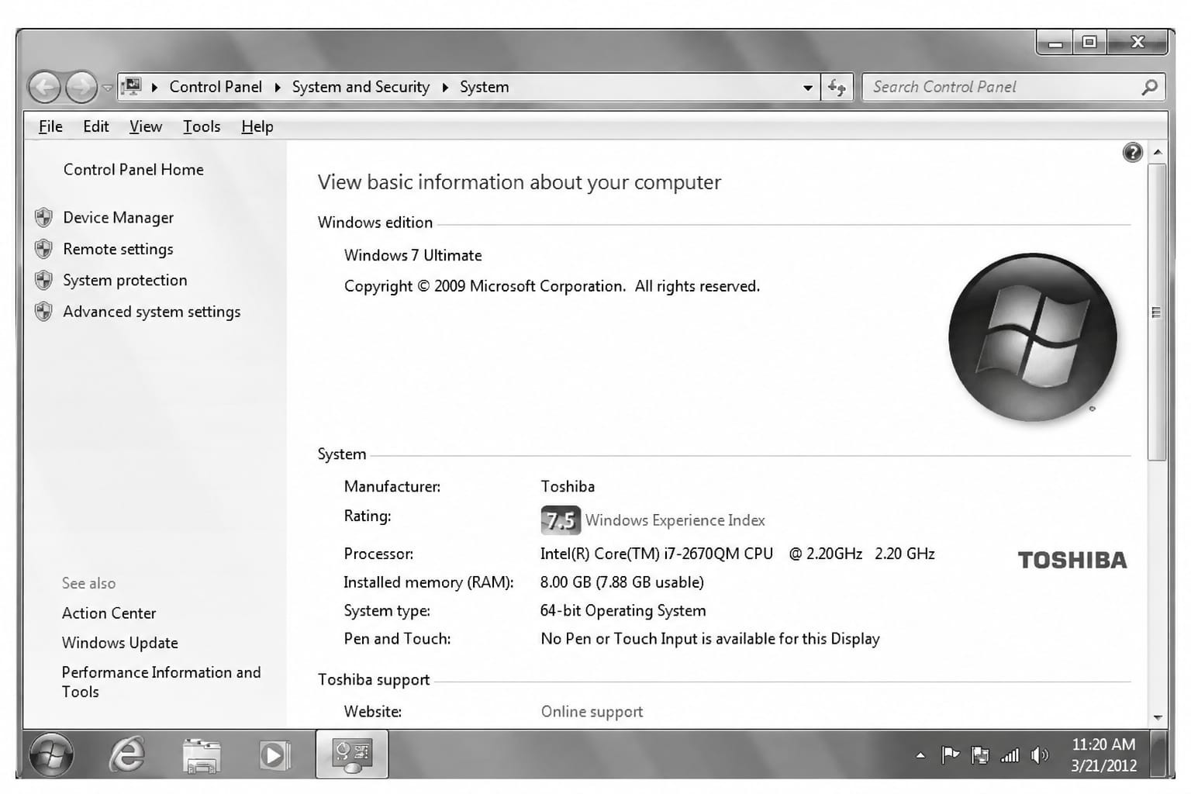
Task: Close the System window
Action: tap(1137, 43)
